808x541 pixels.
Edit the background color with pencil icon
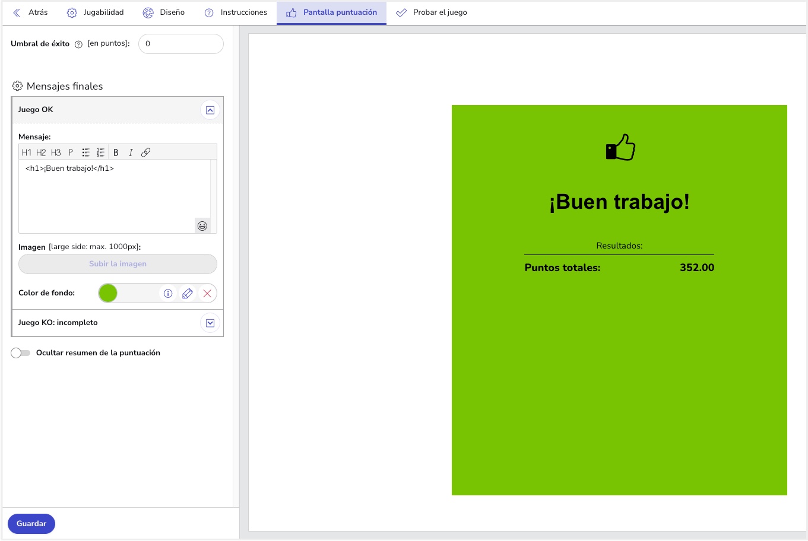click(188, 294)
